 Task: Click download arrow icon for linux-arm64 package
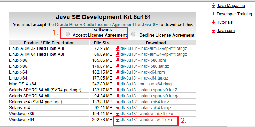pos(118,54)
